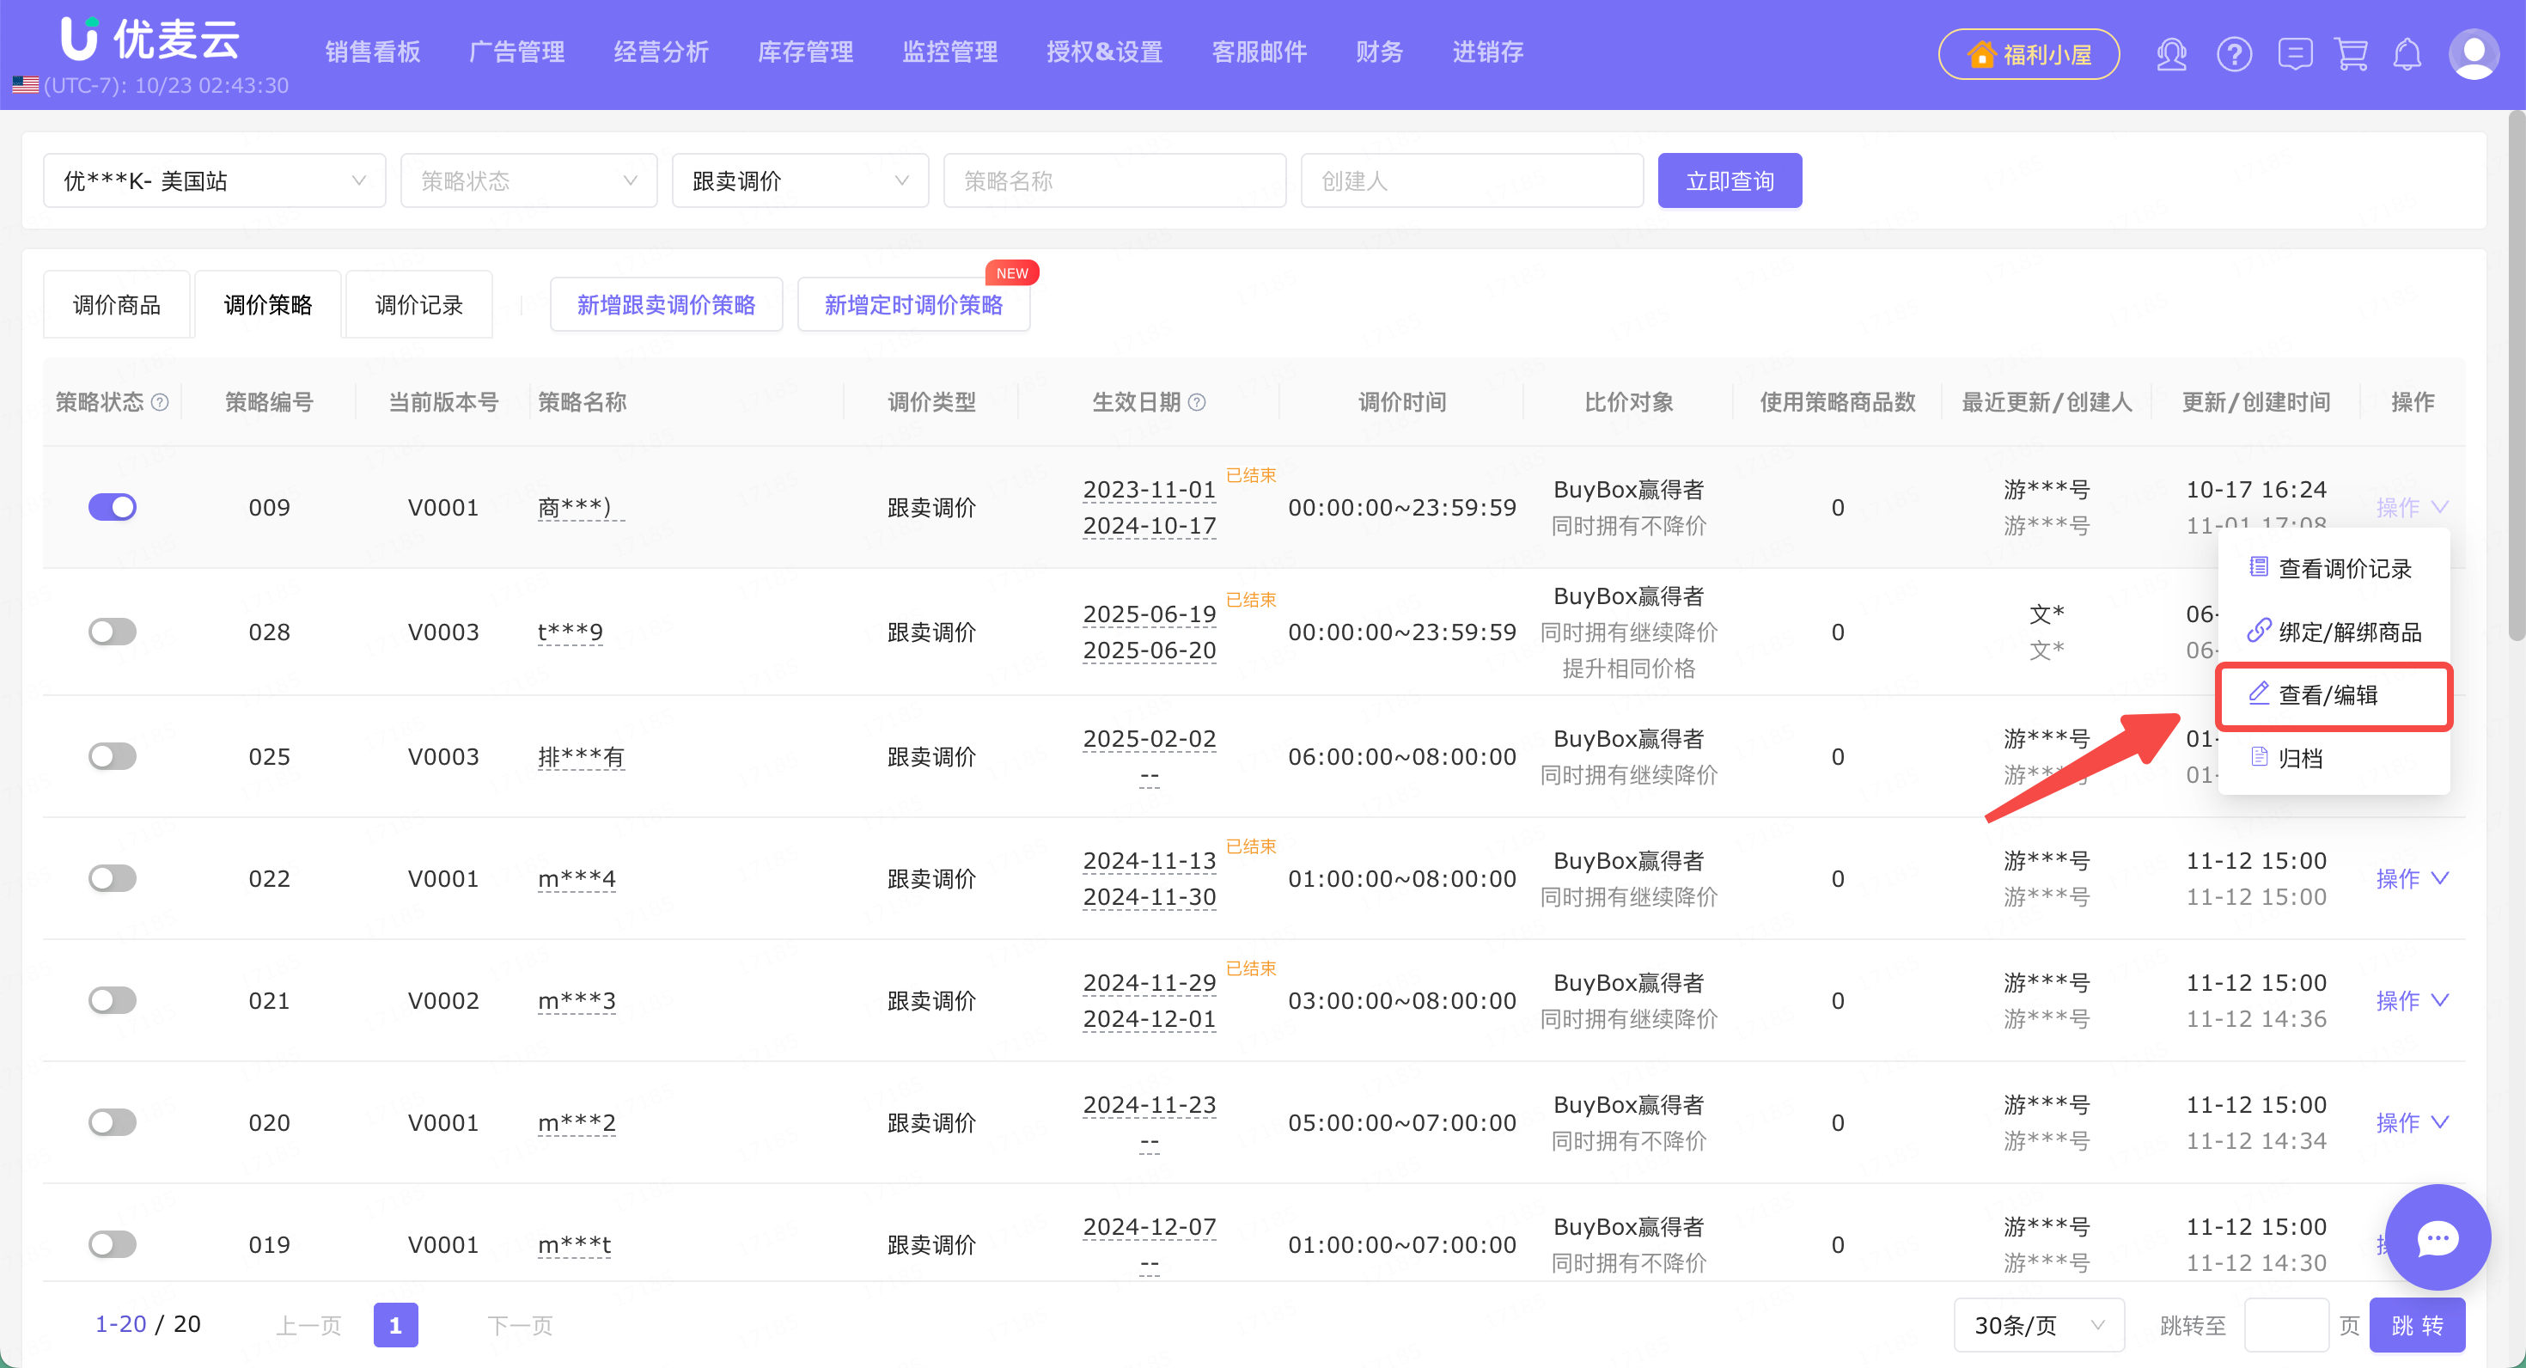Viewport: 2526px width, 1368px height.
Task: Click 新增跟卖调价策略 button
Action: point(666,305)
